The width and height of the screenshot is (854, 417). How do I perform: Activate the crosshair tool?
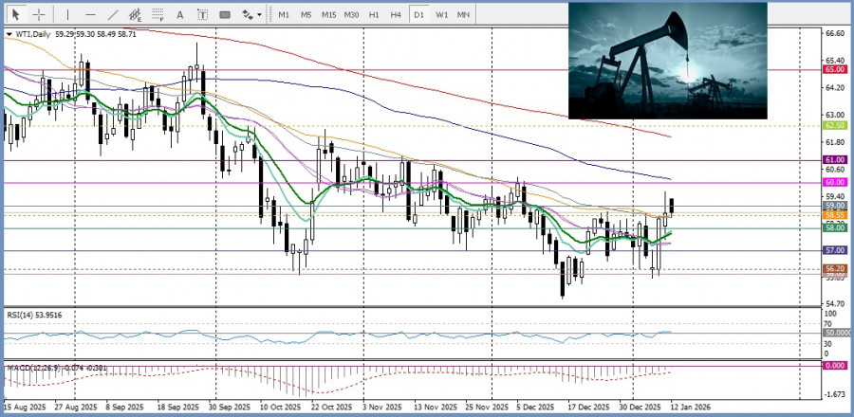[x=39, y=14]
